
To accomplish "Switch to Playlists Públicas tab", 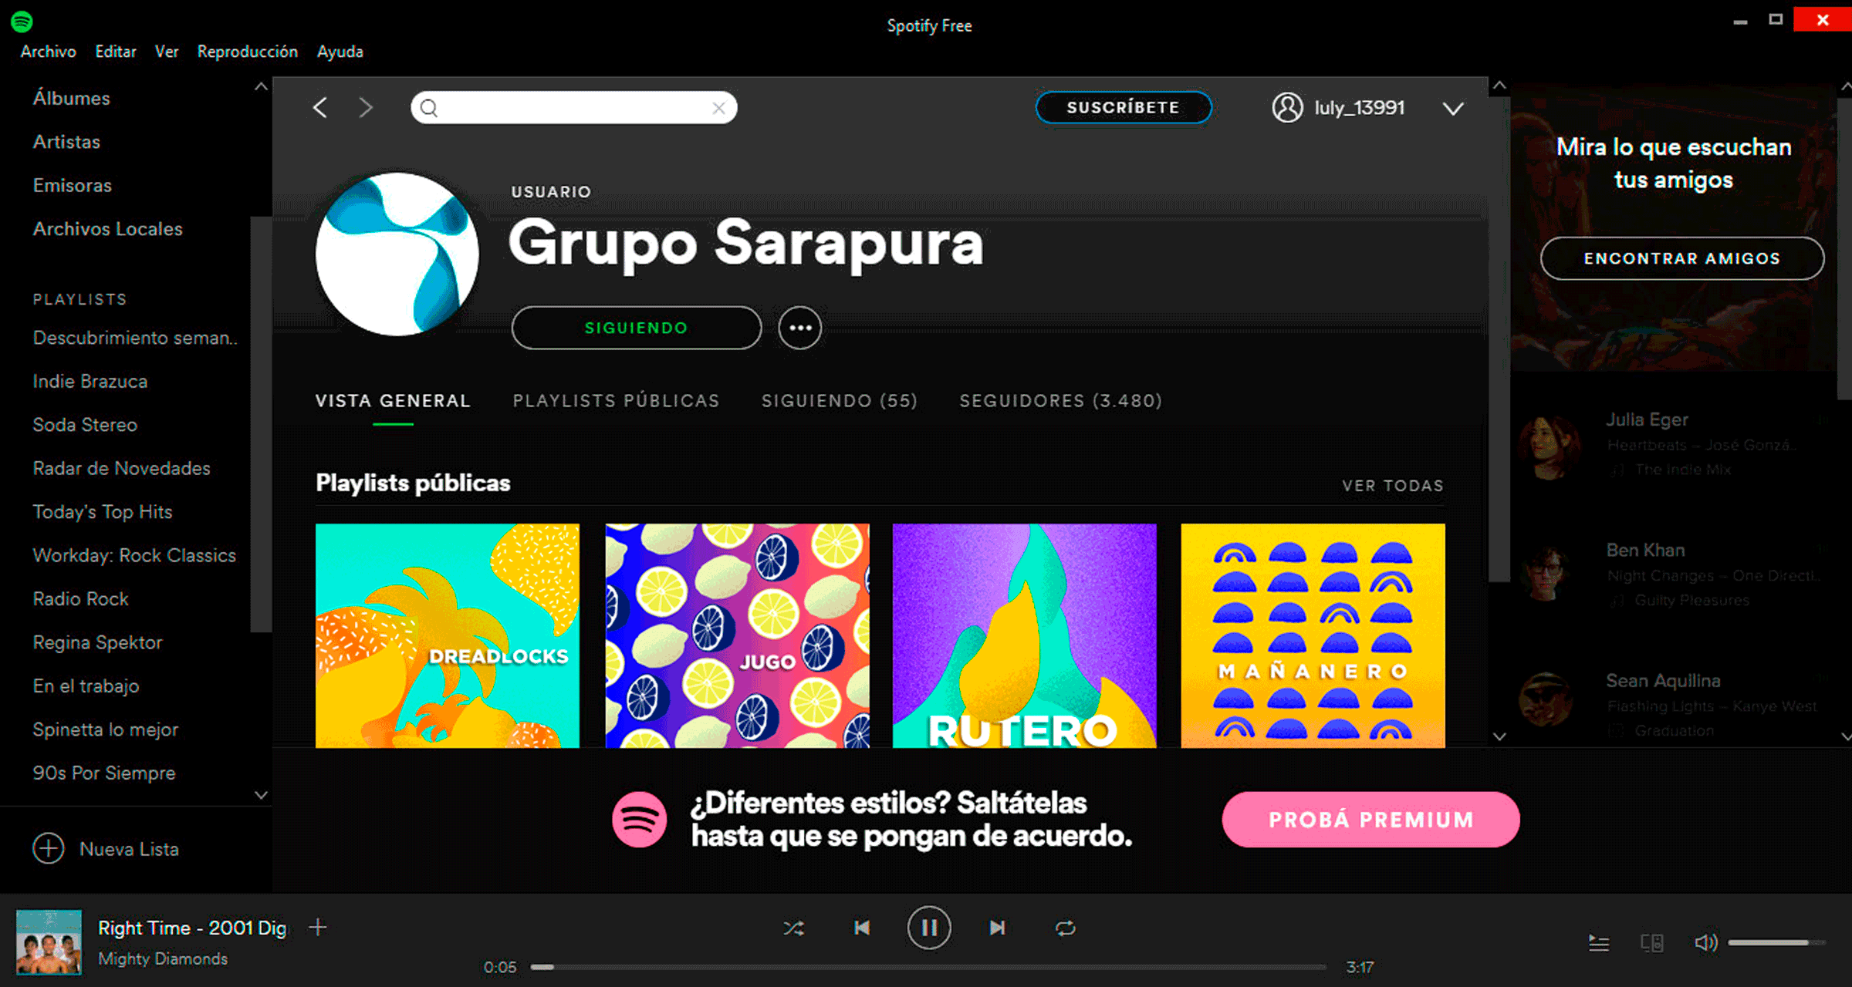I will point(616,401).
